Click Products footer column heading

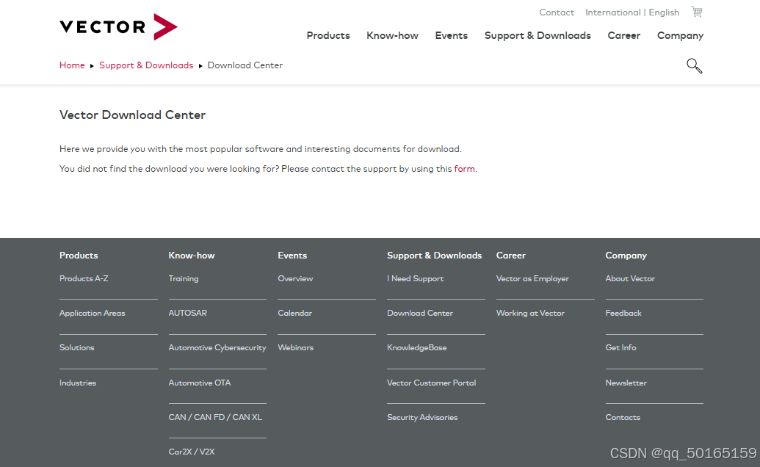79,256
